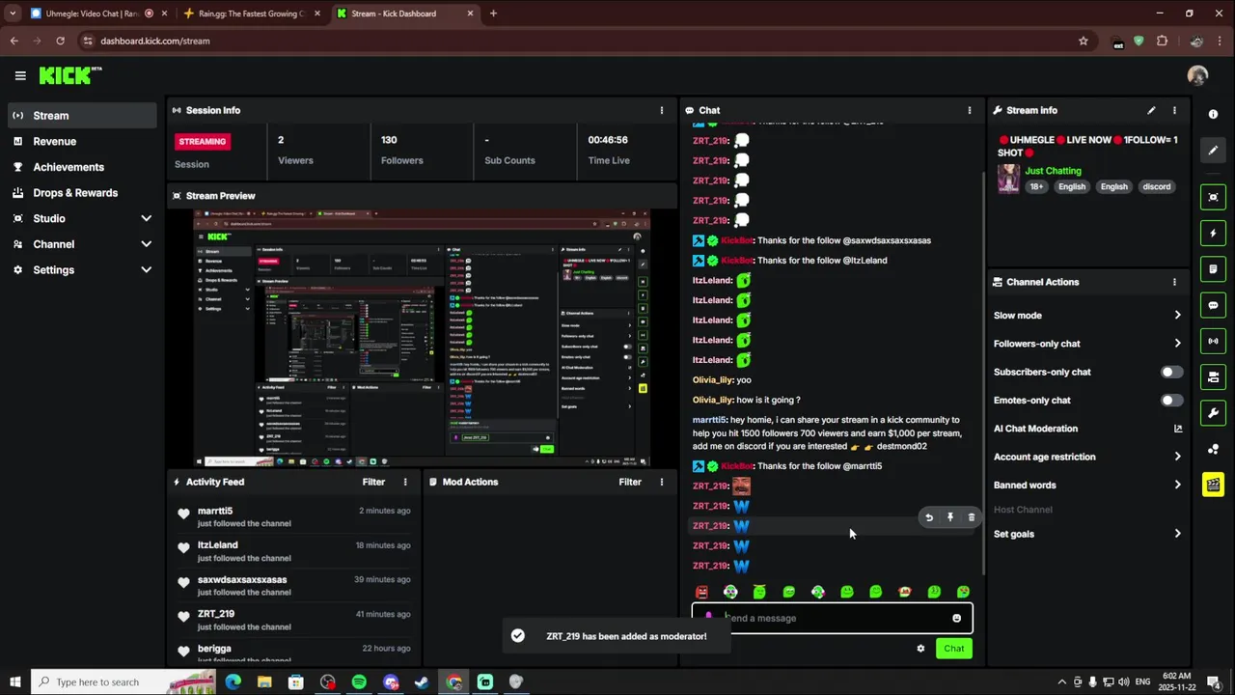Open AI Chat Moderation external link
The image size is (1235, 695).
pos(1177,429)
